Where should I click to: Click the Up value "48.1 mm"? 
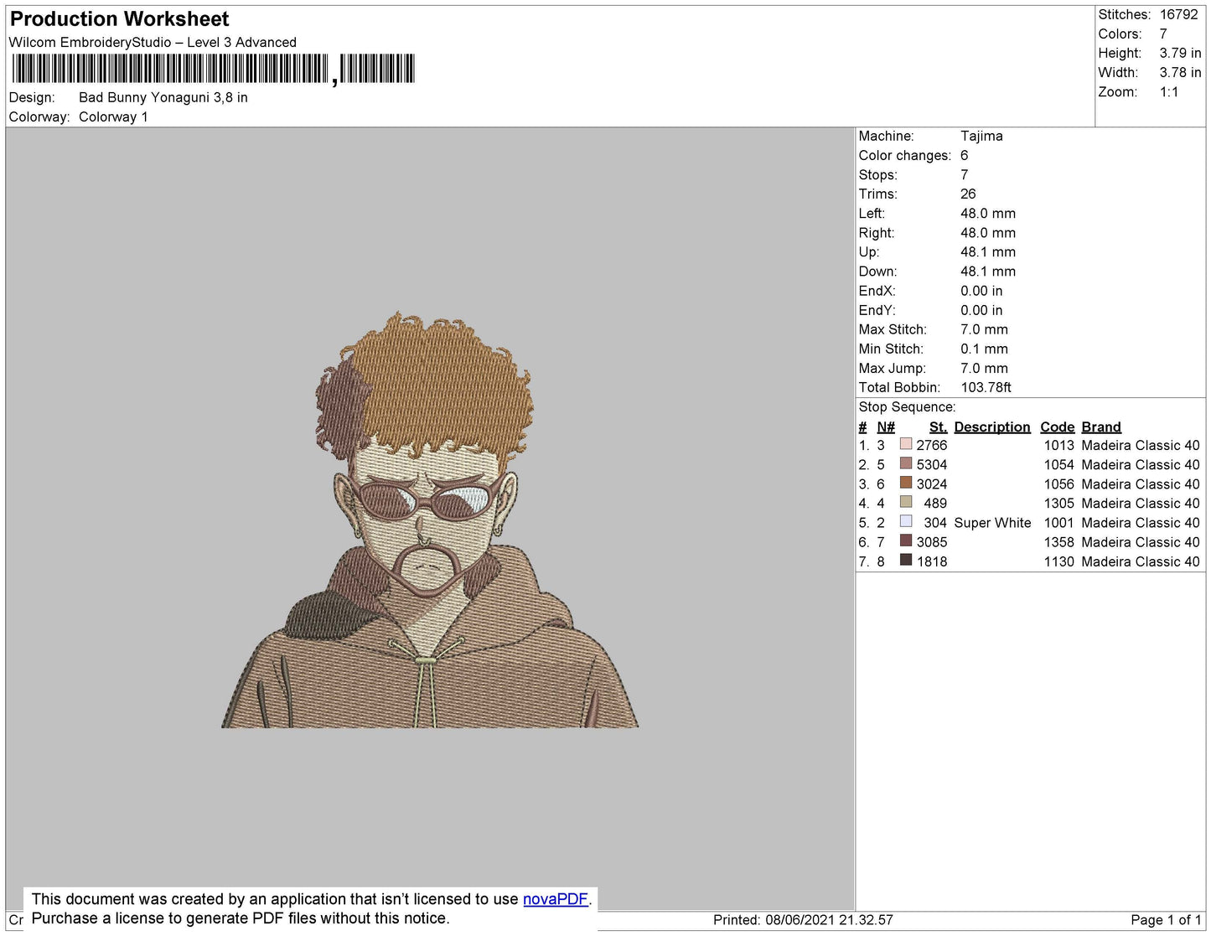coord(988,252)
